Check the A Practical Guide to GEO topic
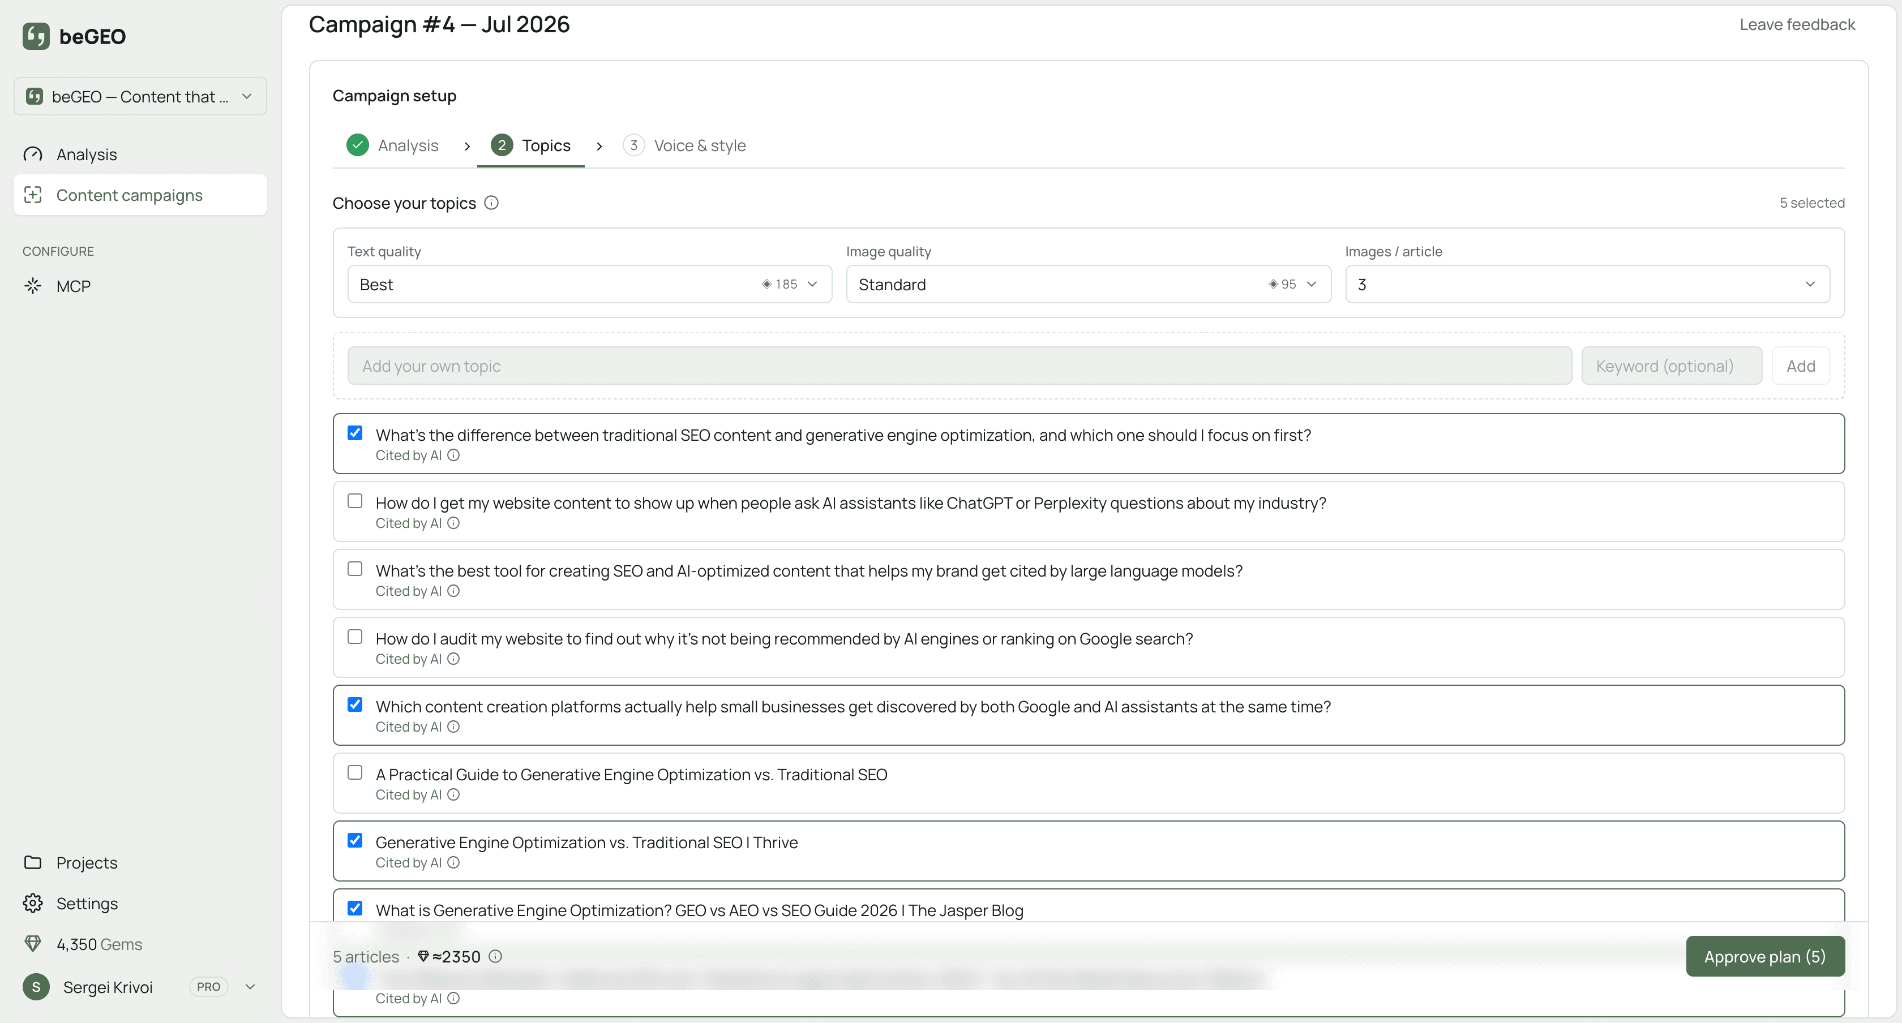 [355, 773]
